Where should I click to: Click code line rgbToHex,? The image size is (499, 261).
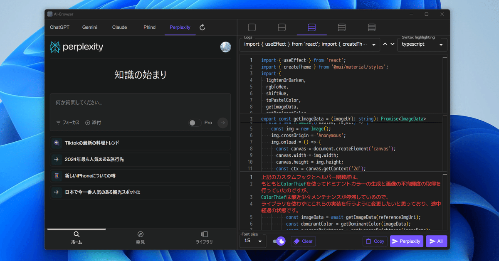[277, 87]
